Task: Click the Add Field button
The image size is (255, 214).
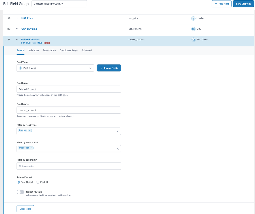Action: pyautogui.click(x=222, y=4)
